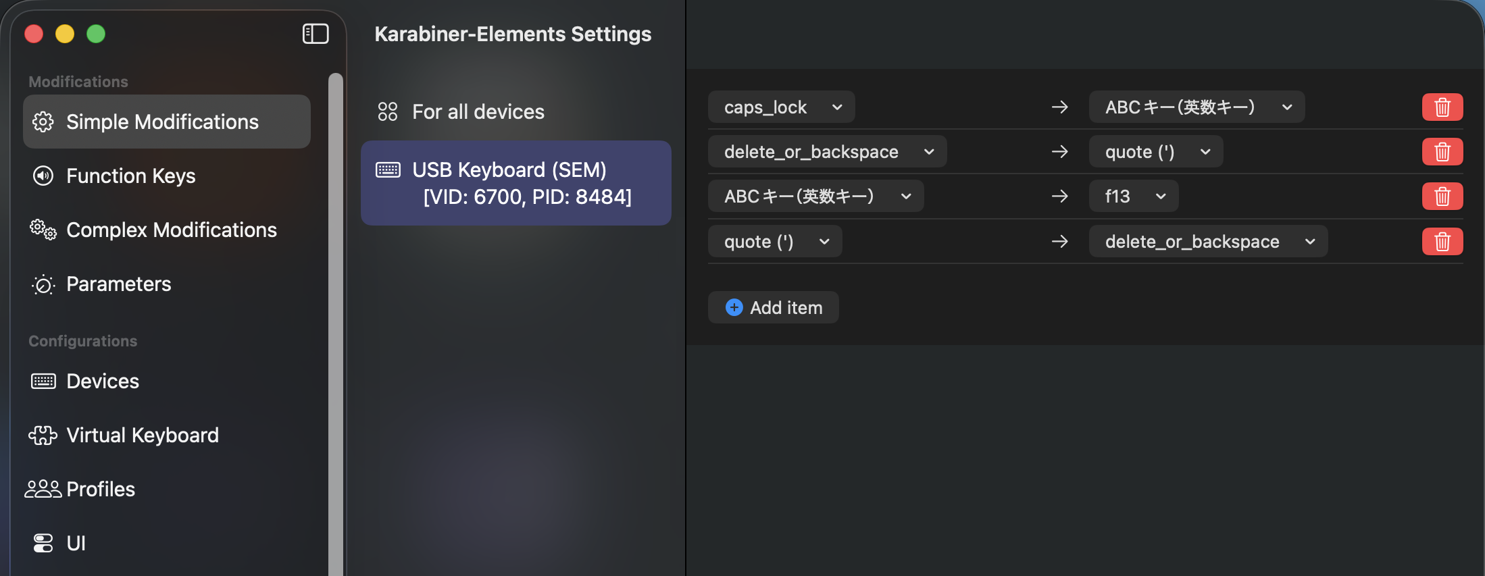This screenshot has height=576, width=1485.
Task: Select the For all devices grid icon
Action: (x=388, y=111)
